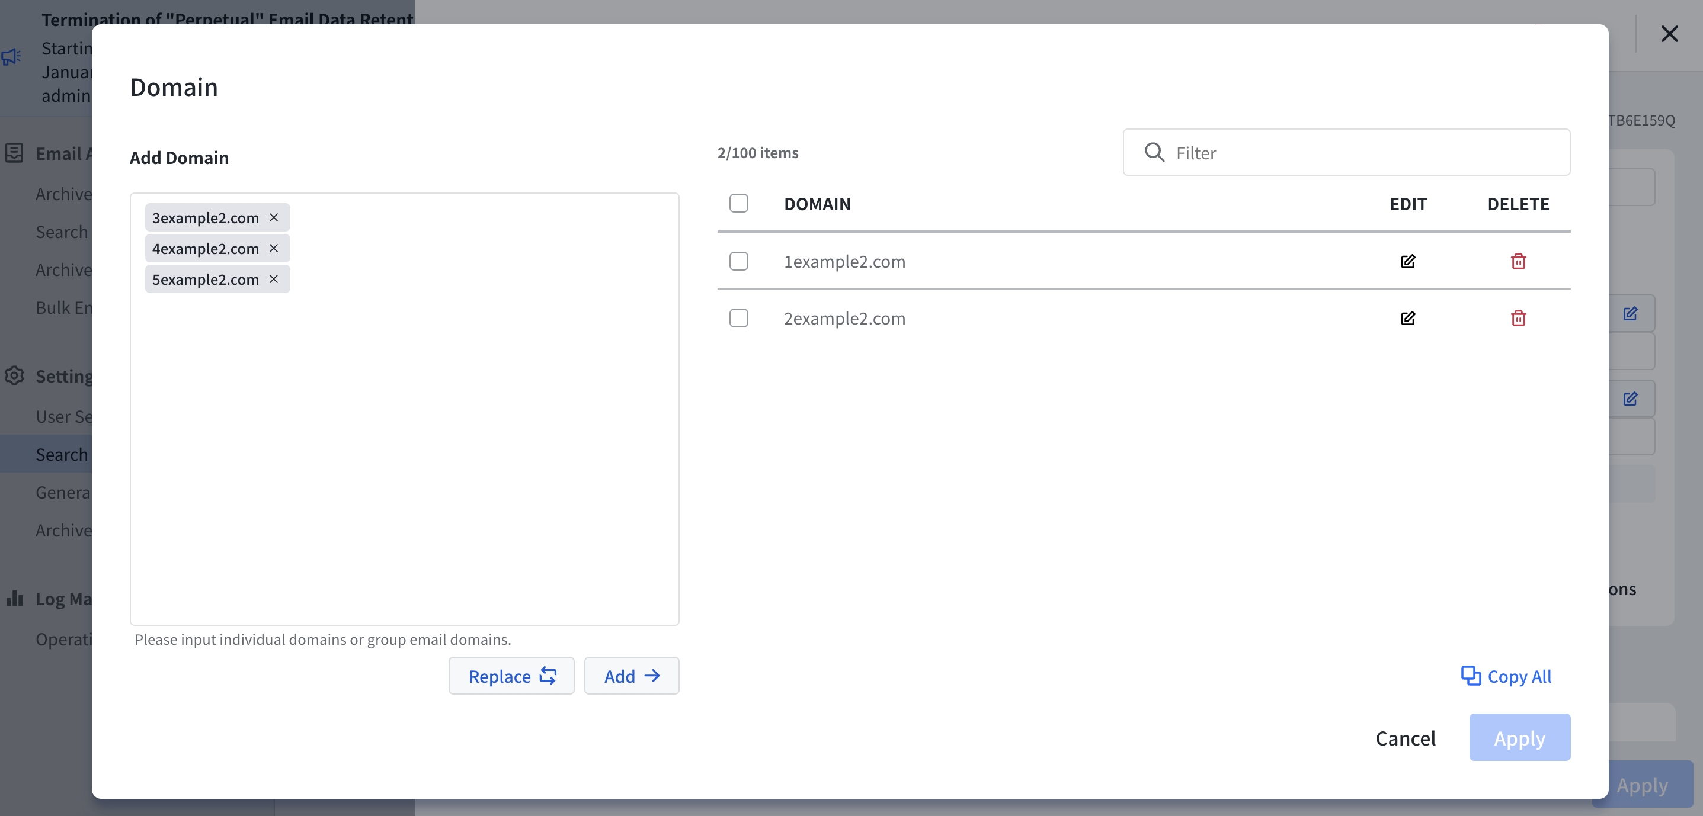The image size is (1703, 816).
Task: Click the '2/100 items' counter text
Action: pos(758,153)
